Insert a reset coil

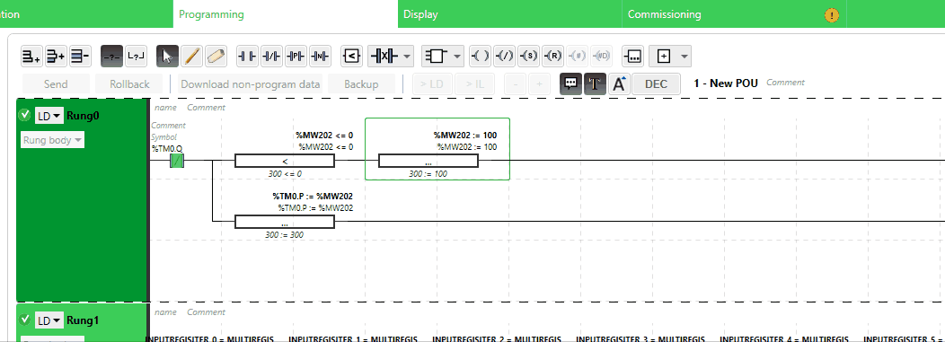[552, 56]
